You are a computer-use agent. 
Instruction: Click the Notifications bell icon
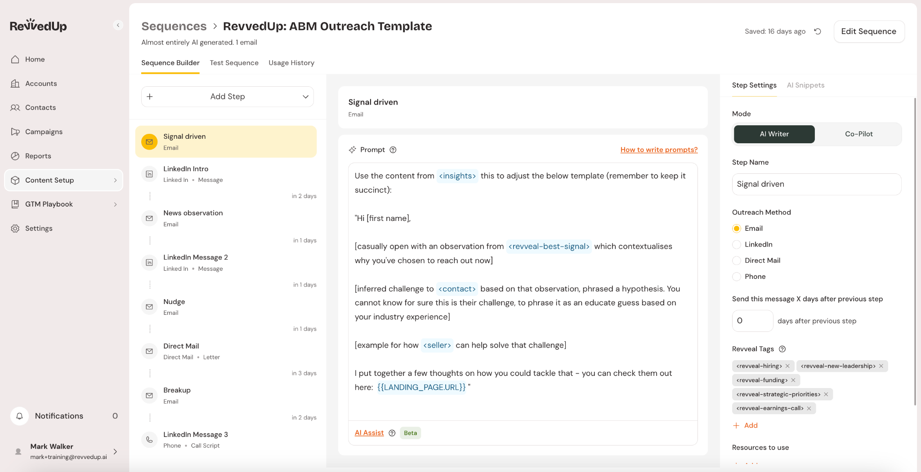[x=19, y=416]
